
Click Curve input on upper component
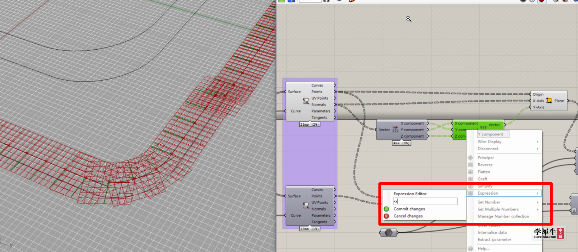click(x=296, y=111)
